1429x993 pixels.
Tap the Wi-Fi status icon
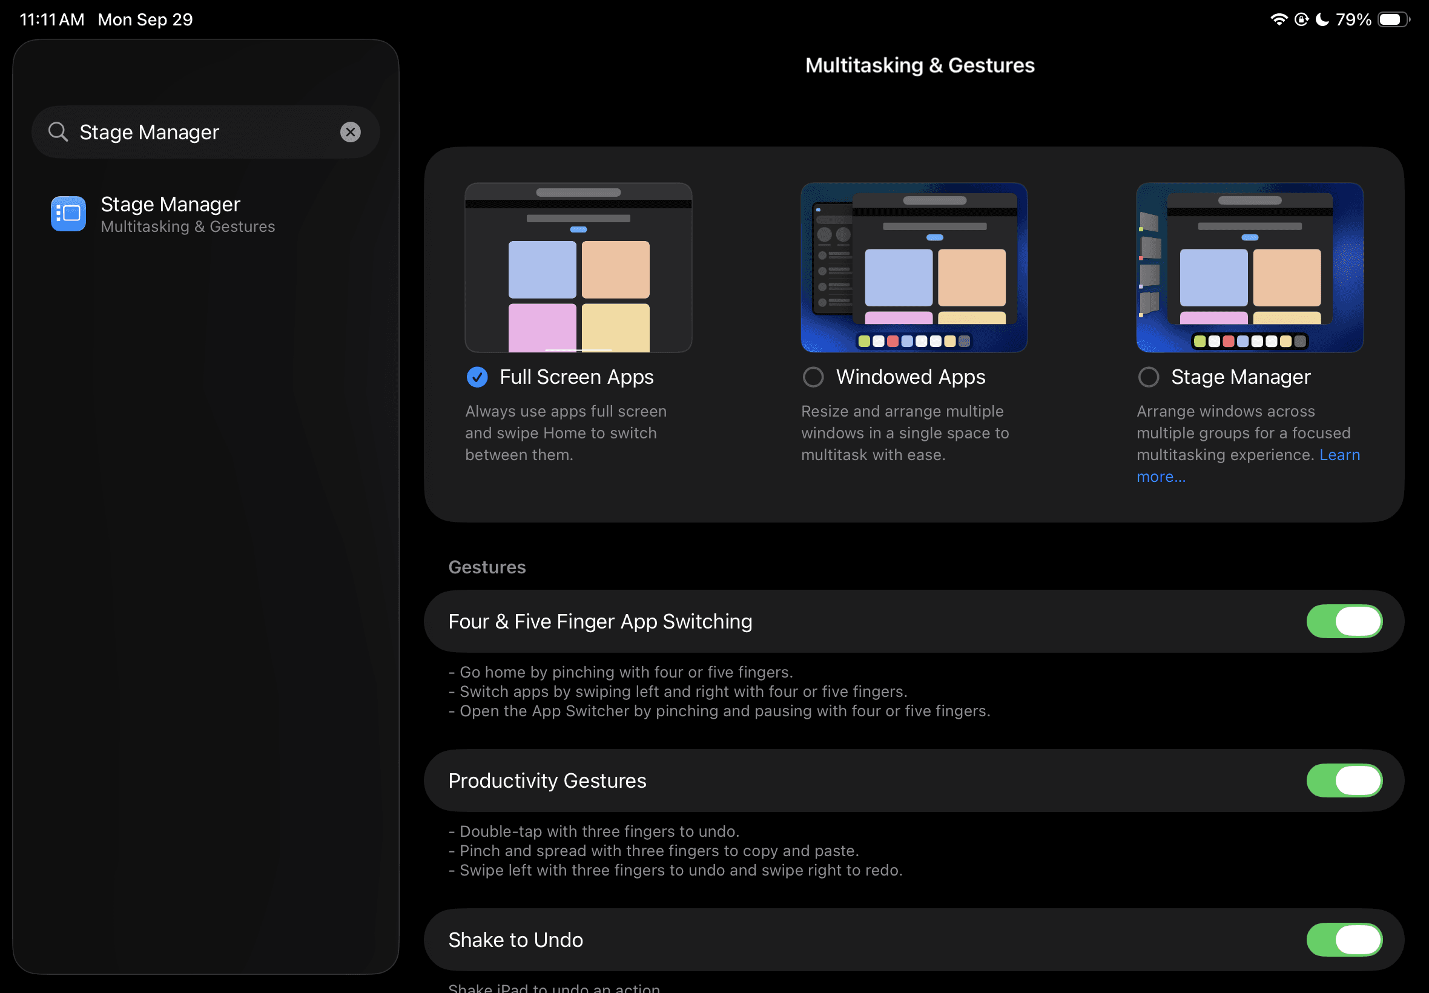click(x=1278, y=19)
